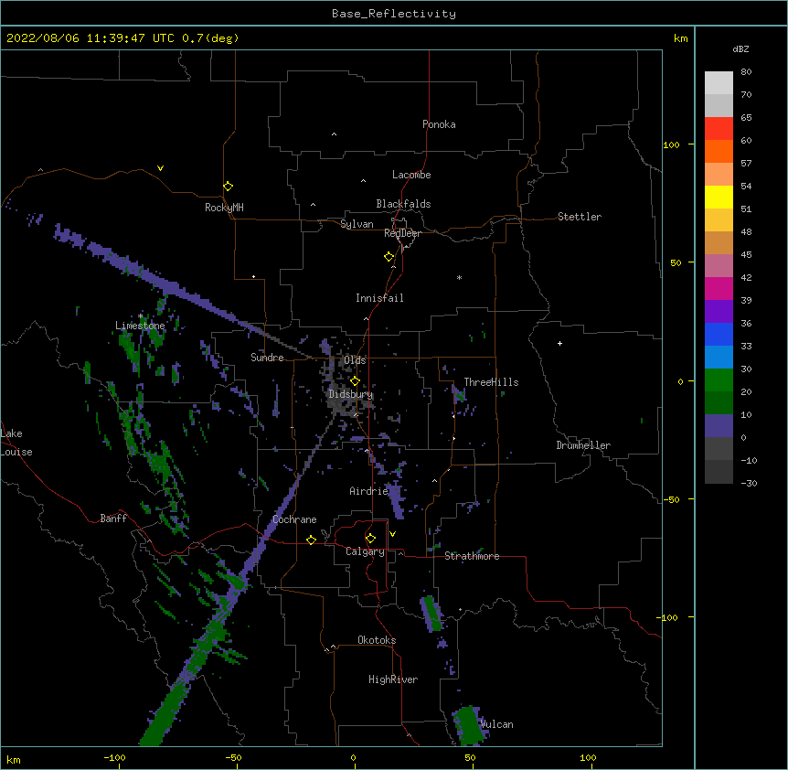The height and width of the screenshot is (770, 788).
Task: Click the Ponoka city label
Action: [439, 124]
